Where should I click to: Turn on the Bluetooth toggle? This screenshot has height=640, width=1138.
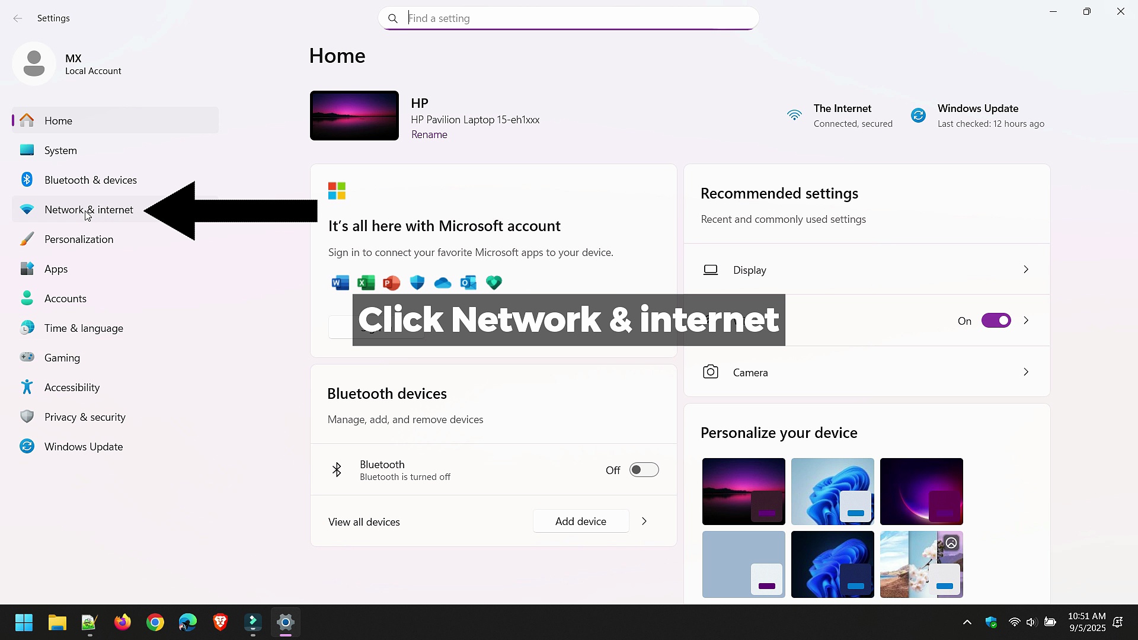coord(644,470)
